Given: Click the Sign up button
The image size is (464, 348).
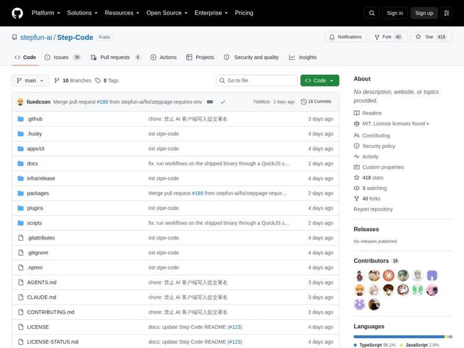Looking at the screenshot, I should (424, 13).
